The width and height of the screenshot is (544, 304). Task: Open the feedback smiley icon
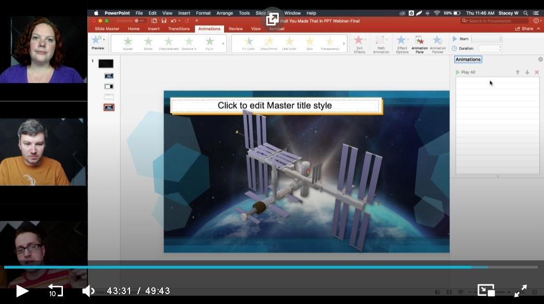(x=536, y=21)
